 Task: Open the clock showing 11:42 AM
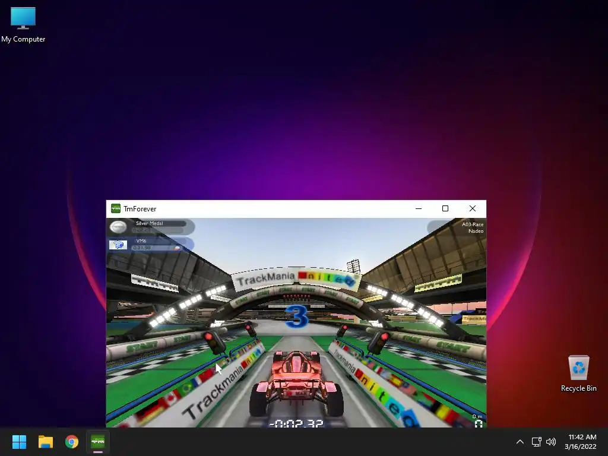coord(580,442)
